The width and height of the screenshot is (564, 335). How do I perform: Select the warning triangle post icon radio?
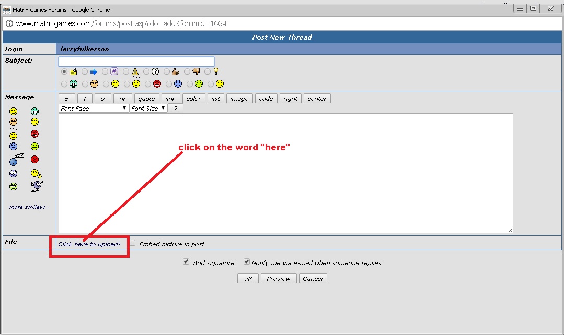coord(125,72)
